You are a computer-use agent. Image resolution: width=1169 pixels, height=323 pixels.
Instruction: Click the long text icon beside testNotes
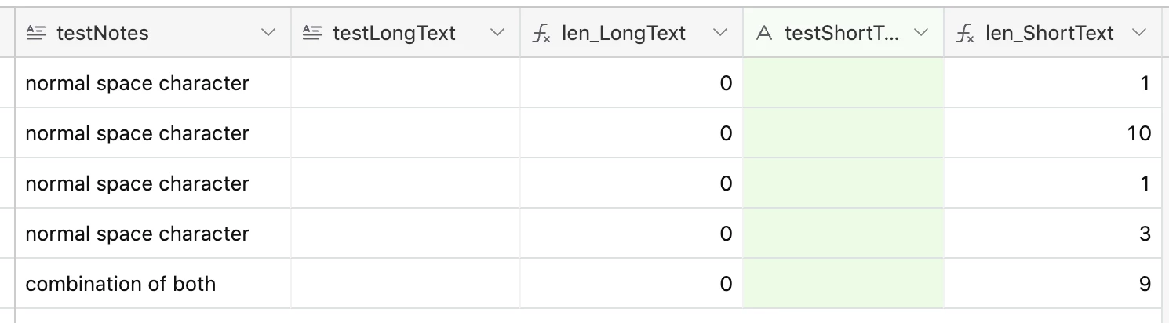coord(35,33)
